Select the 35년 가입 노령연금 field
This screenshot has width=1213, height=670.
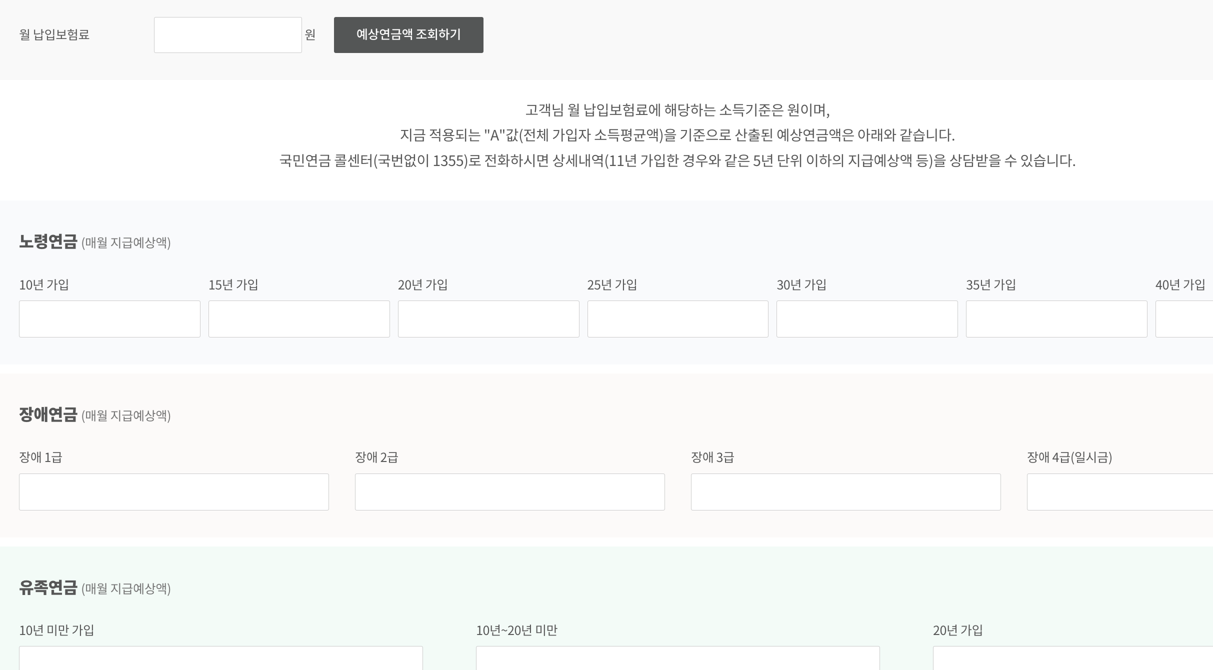coord(1056,319)
